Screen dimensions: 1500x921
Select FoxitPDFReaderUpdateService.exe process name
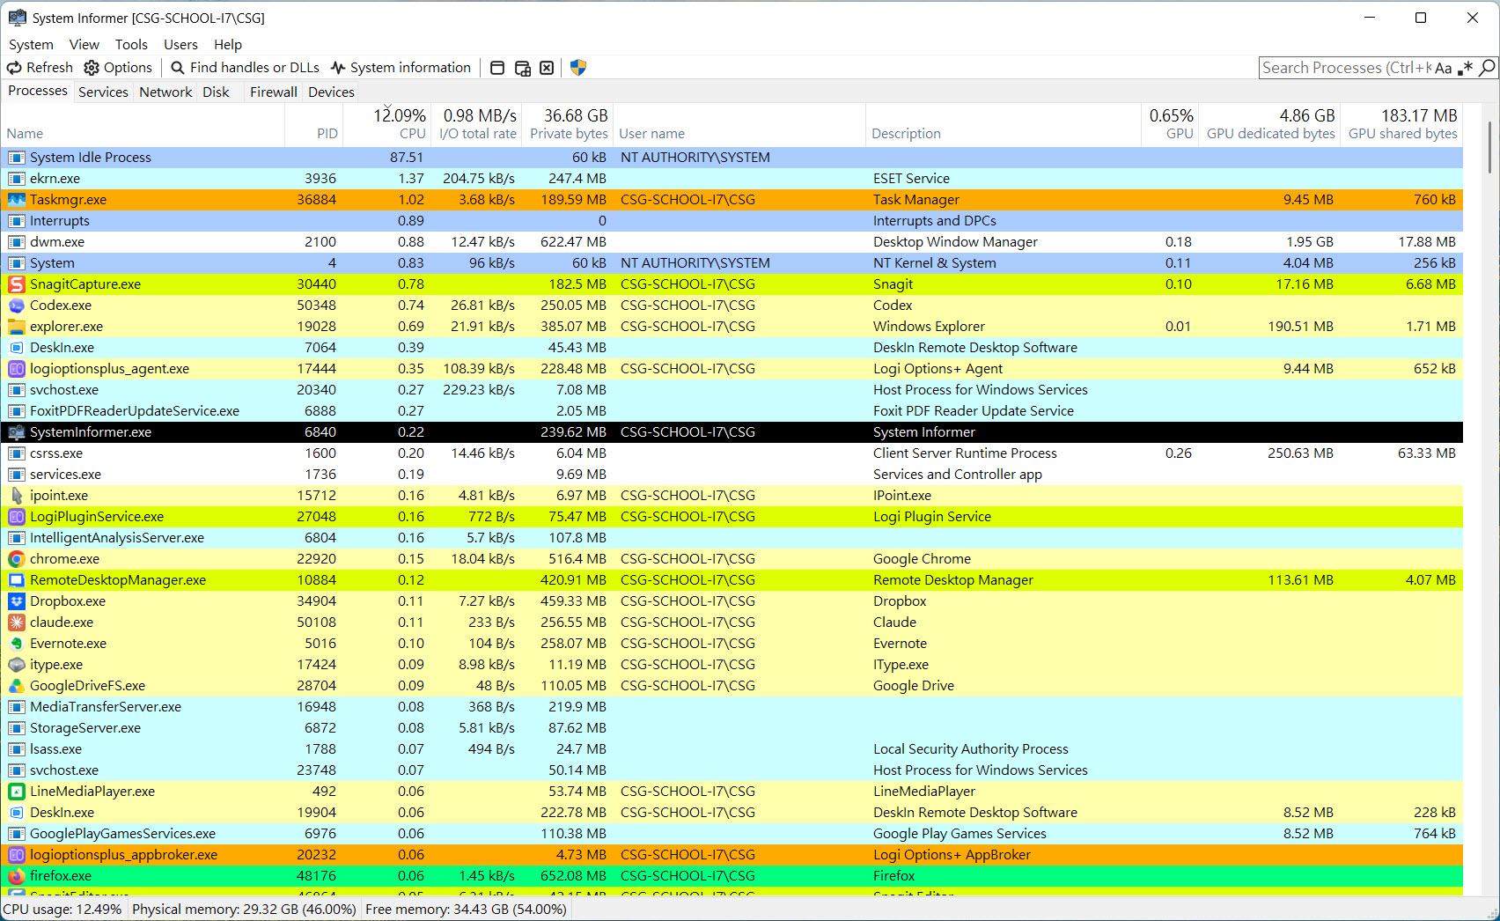pos(135,411)
